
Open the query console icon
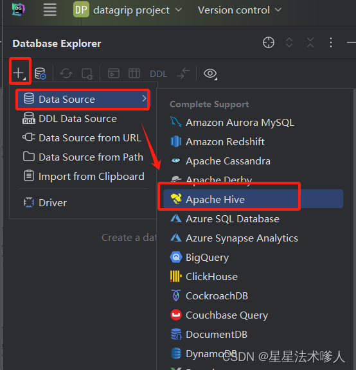(x=114, y=73)
